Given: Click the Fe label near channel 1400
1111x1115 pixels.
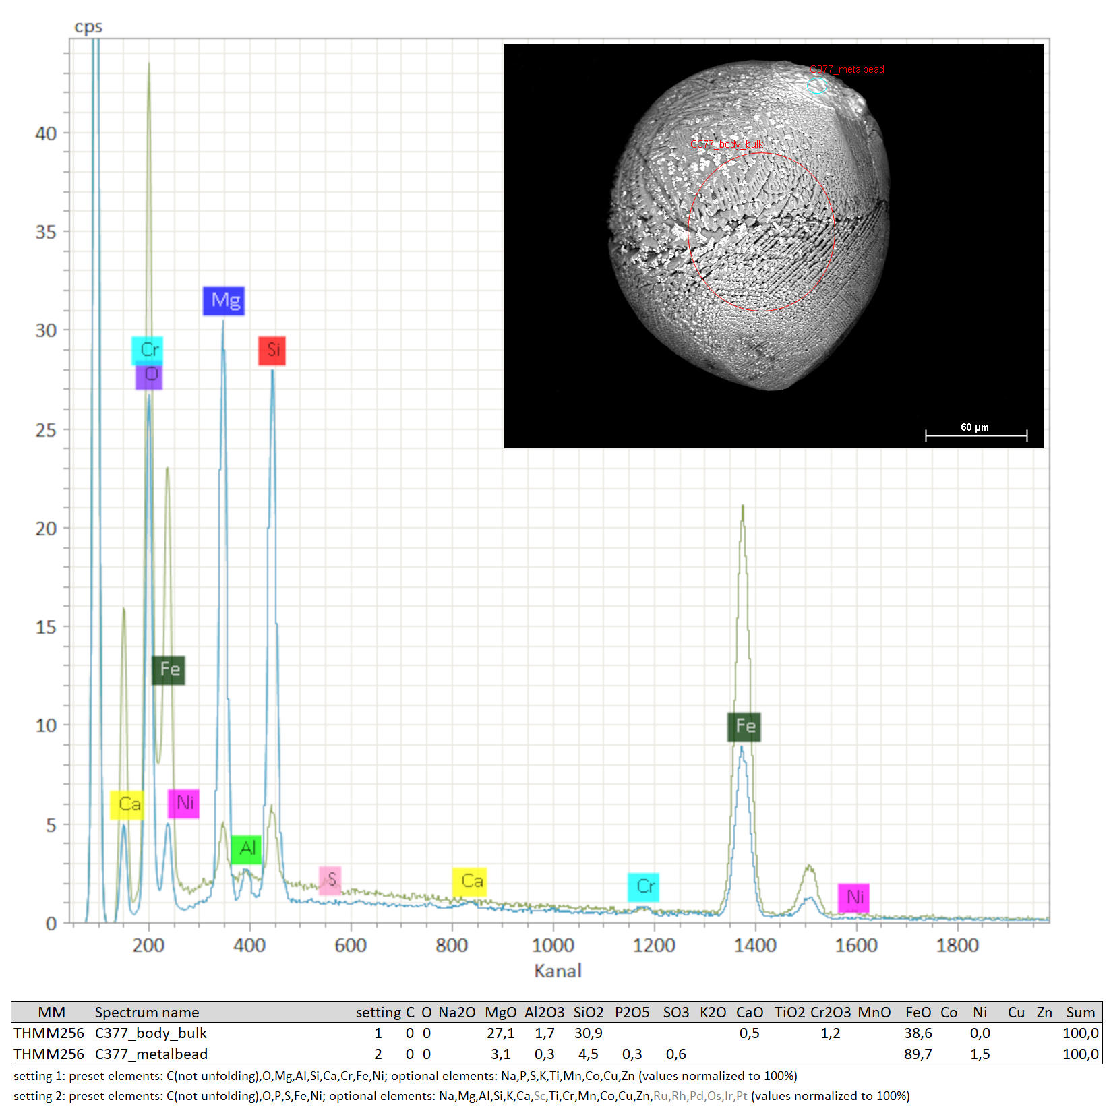Looking at the screenshot, I should point(744,727).
